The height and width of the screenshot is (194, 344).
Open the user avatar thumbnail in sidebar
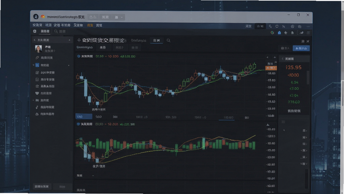[x=38, y=49]
